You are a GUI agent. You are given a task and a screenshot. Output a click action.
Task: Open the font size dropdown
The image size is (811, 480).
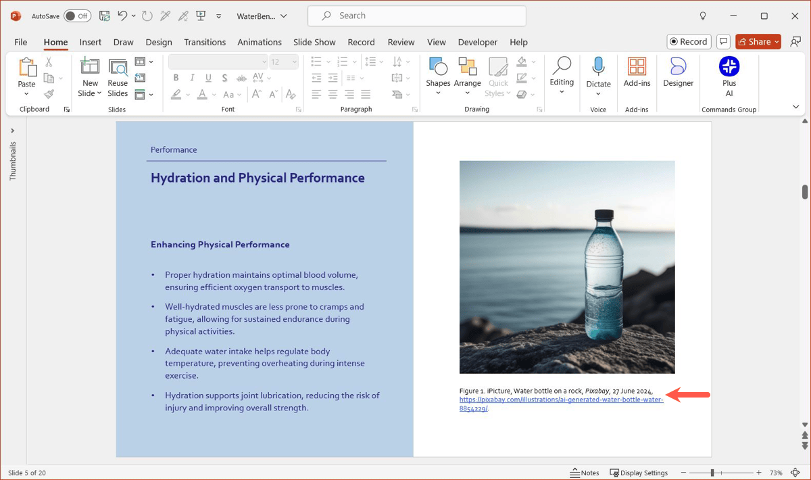tap(294, 62)
